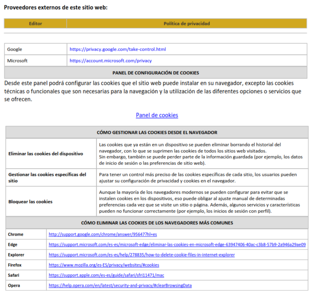Select the 'Google' table cell
The height and width of the screenshot is (295, 312).
point(36,49)
